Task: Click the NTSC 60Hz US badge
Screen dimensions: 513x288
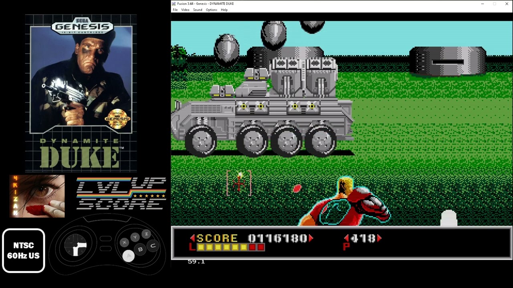Action: (23, 250)
